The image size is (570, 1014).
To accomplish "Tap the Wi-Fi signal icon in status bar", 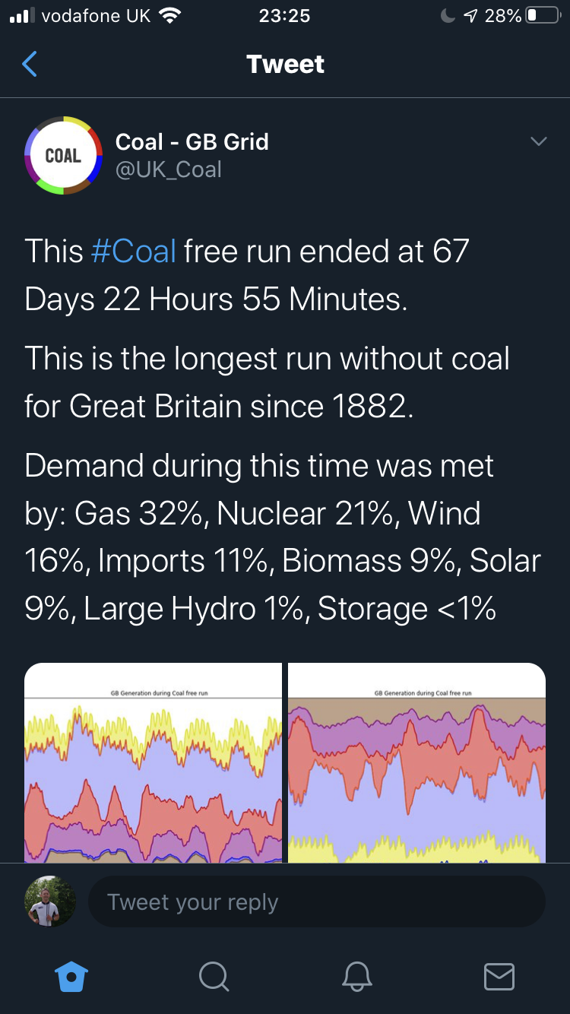I will coord(170,16).
